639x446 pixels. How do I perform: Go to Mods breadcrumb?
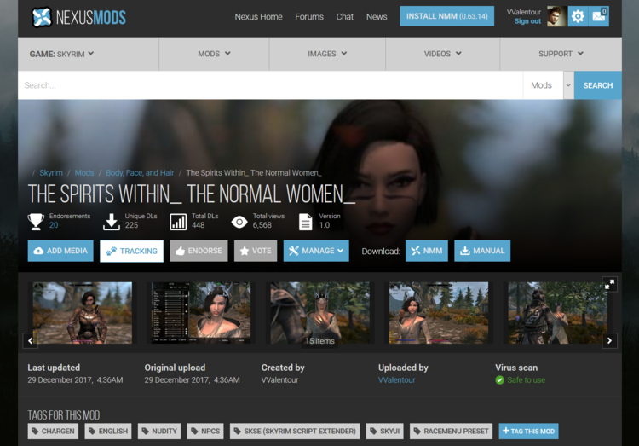click(x=84, y=172)
